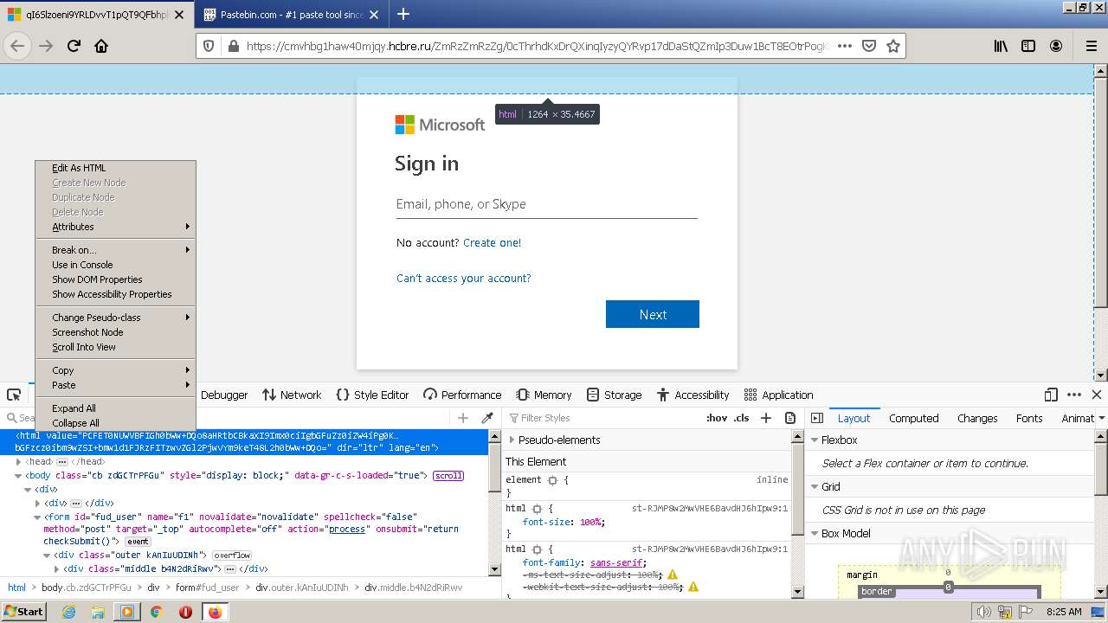Click the blue Next button

coord(653,314)
